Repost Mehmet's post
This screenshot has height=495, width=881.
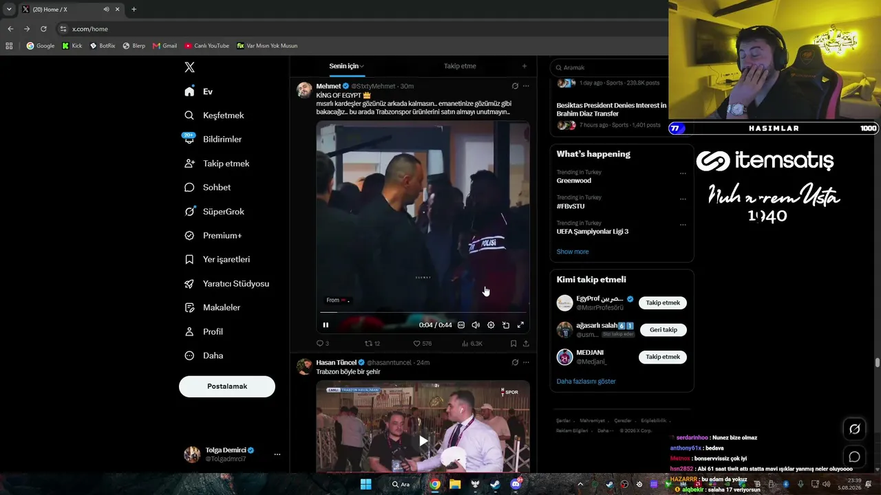(x=372, y=343)
